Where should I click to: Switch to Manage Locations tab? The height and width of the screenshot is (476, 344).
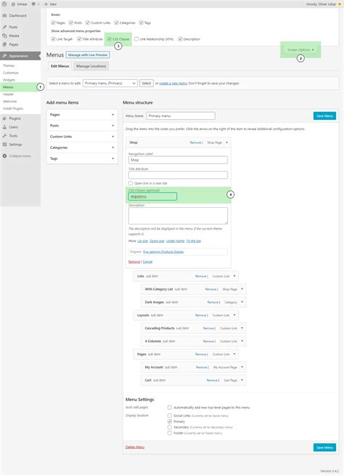[91, 66]
